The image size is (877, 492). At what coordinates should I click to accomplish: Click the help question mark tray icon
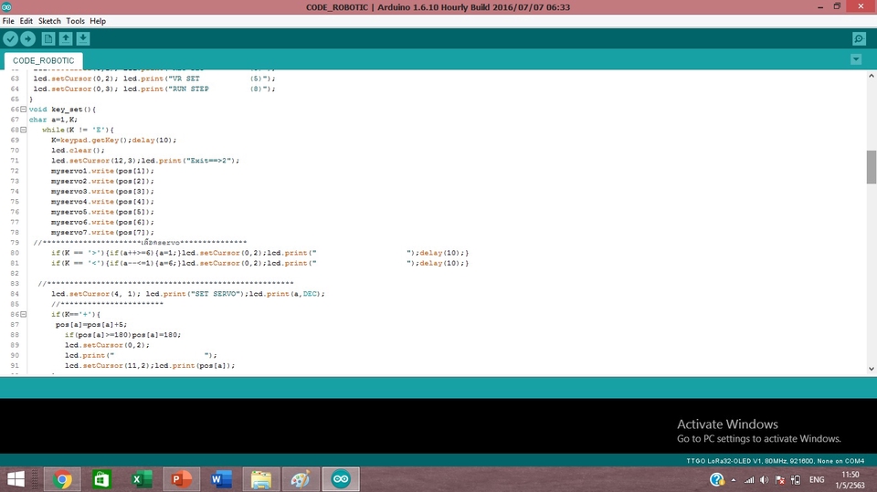point(717,479)
